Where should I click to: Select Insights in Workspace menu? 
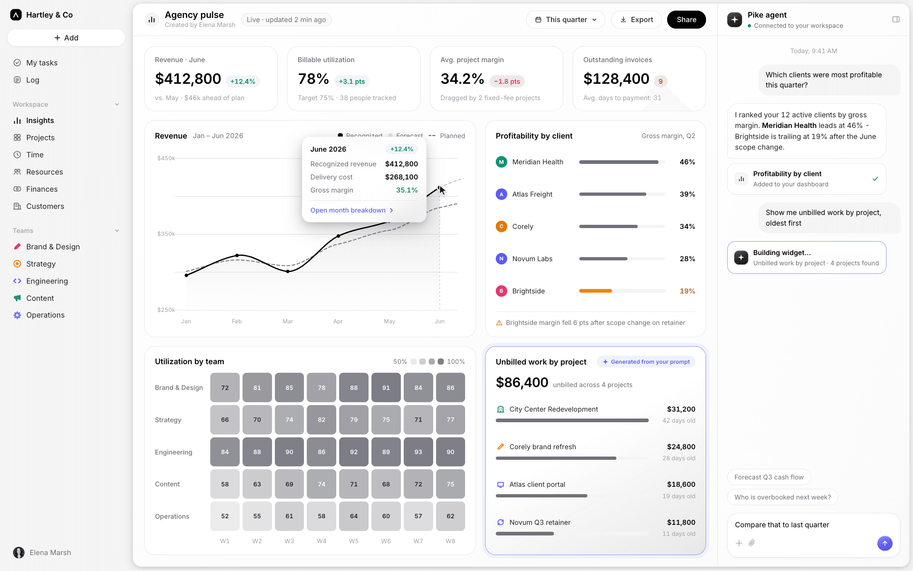(65, 120)
